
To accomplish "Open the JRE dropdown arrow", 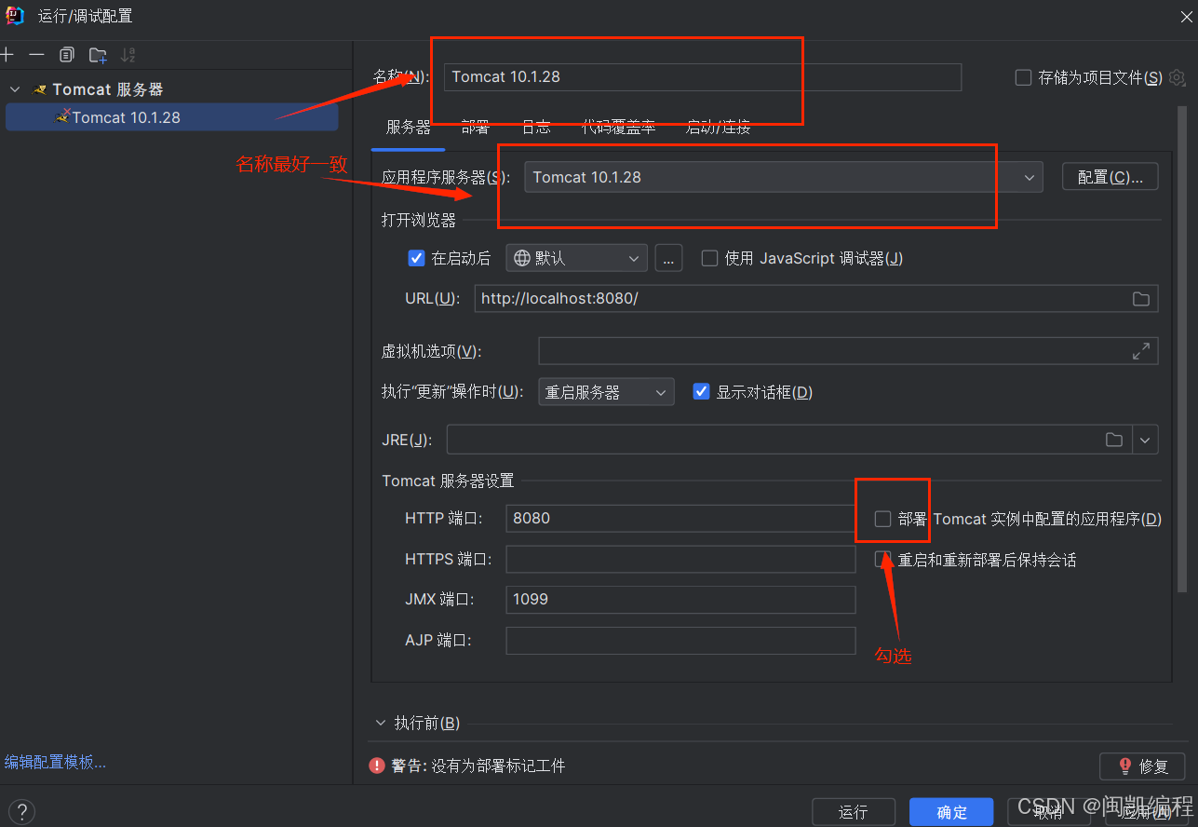I will point(1145,440).
